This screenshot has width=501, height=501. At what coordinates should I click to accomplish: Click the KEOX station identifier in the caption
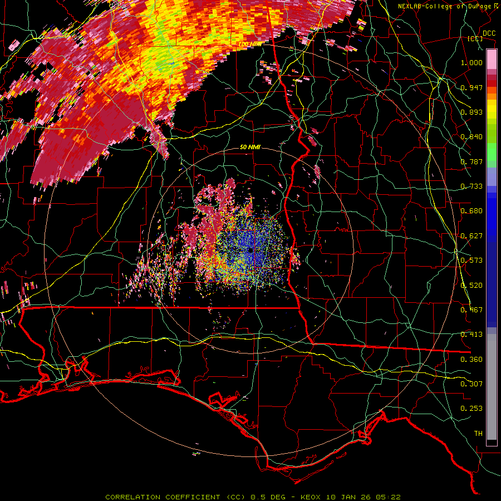311,497
